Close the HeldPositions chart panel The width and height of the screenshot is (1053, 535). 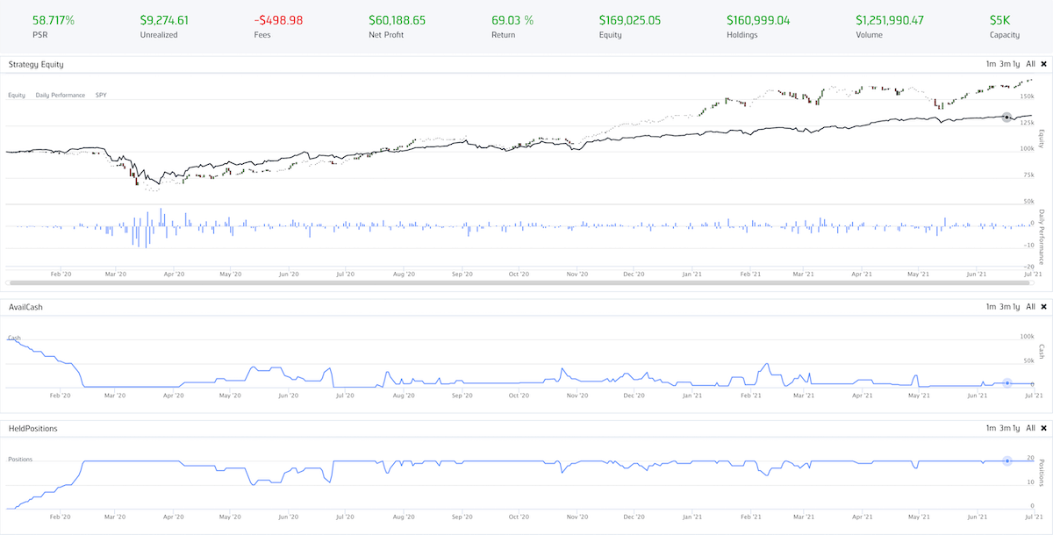[1043, 428]
